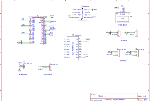Click the TXD2 net label at ESP8266 pin 5
The height and width of the screenshot is (101, 150).
pos(75,9)
